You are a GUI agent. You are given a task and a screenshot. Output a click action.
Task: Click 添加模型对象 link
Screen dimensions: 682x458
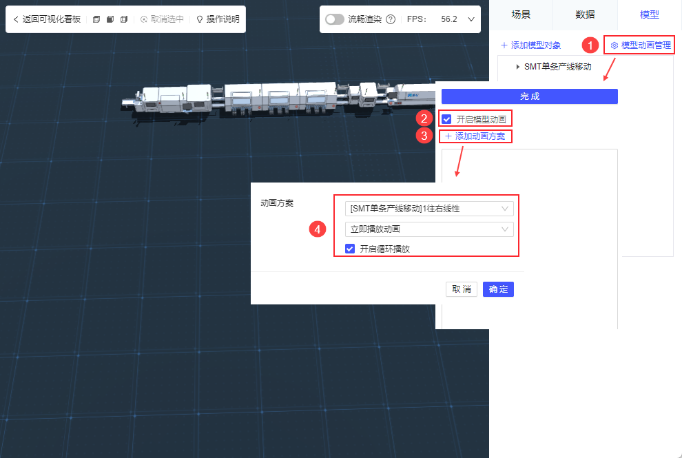pyautogui.click(x=530, y=45)
